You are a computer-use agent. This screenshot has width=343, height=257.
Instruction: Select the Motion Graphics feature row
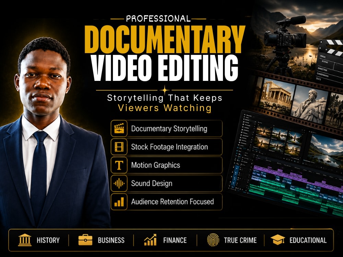point(167,165)
